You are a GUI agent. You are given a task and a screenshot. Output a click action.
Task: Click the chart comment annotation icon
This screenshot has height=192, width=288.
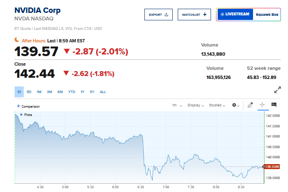[274, 105]
